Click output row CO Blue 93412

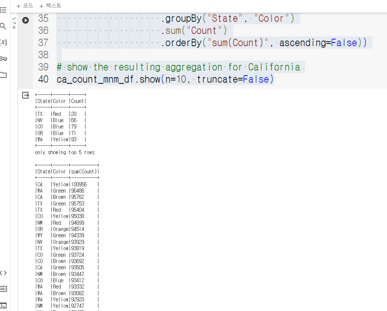[67, 280]
